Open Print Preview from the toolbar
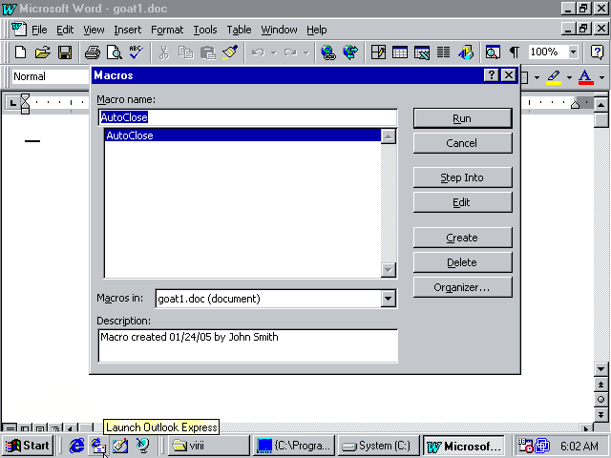 click(x=115, y=52)
